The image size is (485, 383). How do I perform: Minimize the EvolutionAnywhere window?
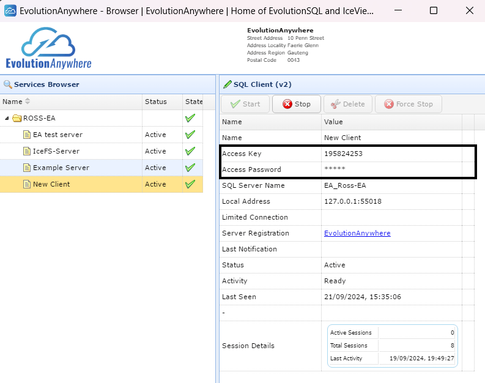click(x=398, y=10)
